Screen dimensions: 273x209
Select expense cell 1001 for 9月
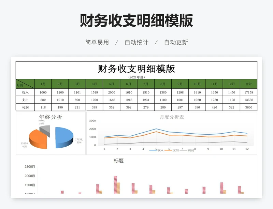(180, 100)
